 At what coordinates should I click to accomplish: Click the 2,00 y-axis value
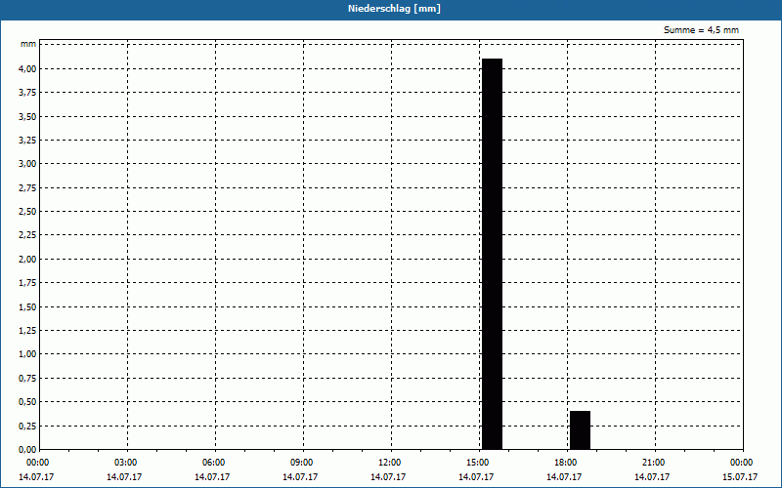(x=27, y=259)
